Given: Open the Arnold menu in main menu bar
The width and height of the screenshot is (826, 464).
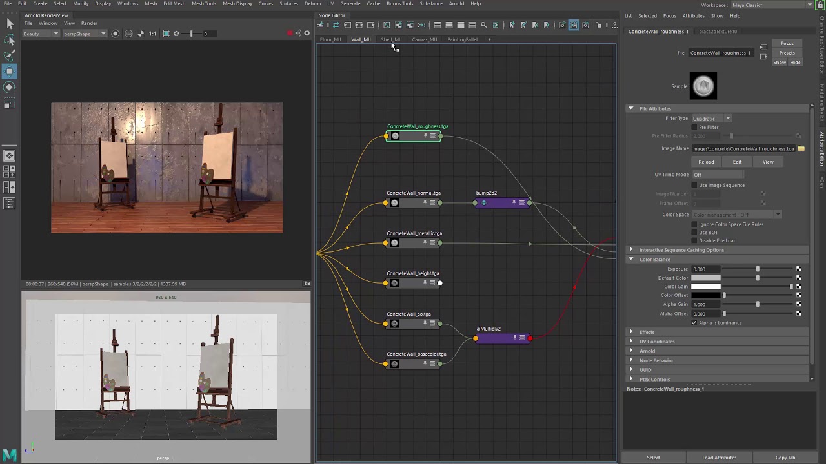Looking at the screenshot, I should (456, 4).
